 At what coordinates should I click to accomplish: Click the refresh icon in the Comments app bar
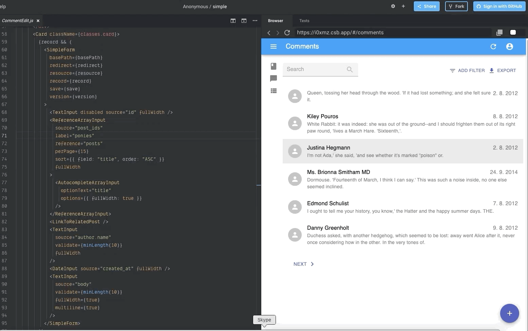493,47
